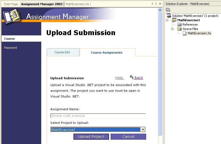Collapse the Source Files folder
This screenshot has width=221, height=144.
(172, 29)
